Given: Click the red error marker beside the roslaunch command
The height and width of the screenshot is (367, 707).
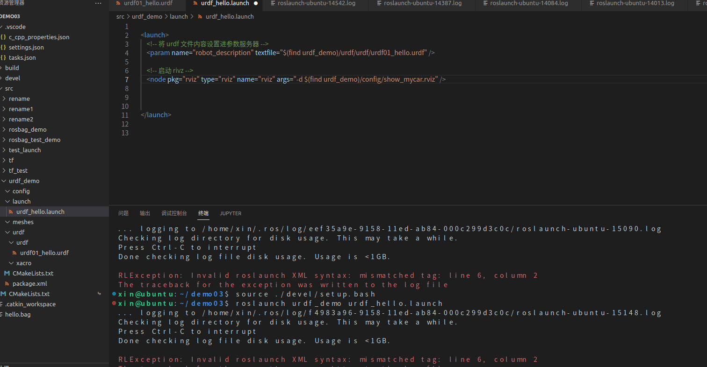Looking at the screenshot, I should pos(114,303).
